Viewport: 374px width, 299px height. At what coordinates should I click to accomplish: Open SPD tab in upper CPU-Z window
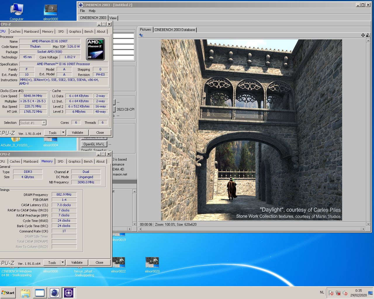click(x=61, y=32)
